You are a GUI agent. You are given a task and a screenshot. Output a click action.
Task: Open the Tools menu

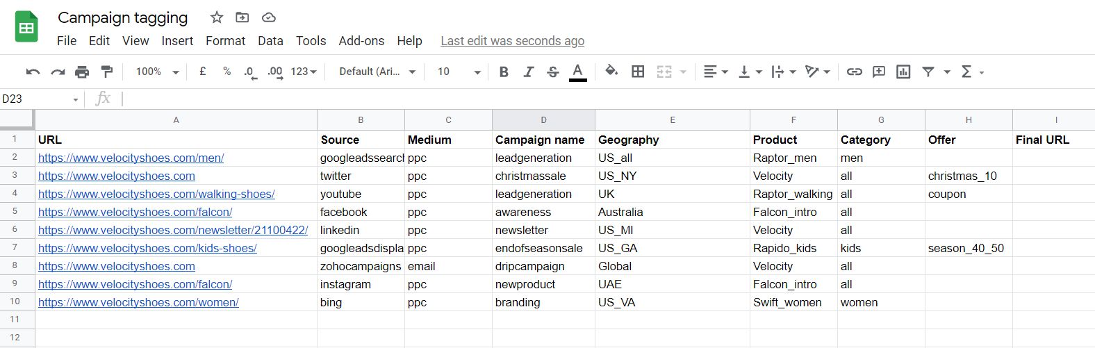tap(311, 41)
